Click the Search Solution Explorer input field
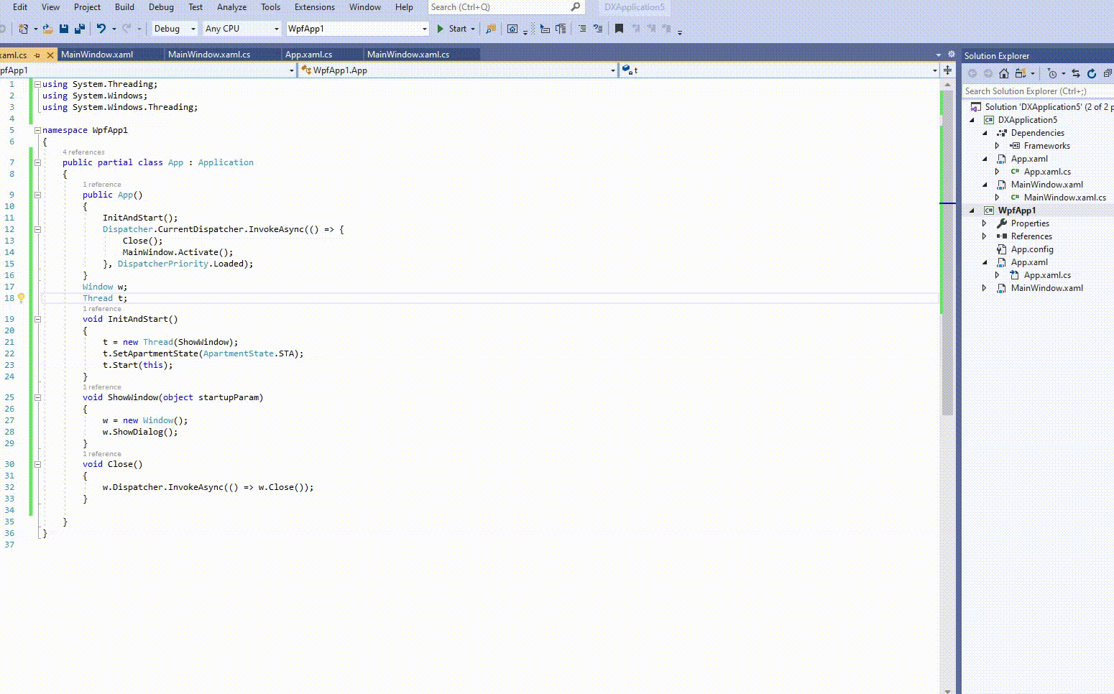 [x=1039, y=91]
